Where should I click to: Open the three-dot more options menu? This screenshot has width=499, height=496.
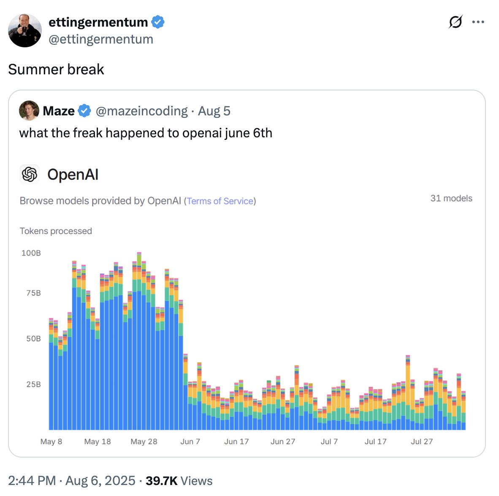click(x=478, y=22)
